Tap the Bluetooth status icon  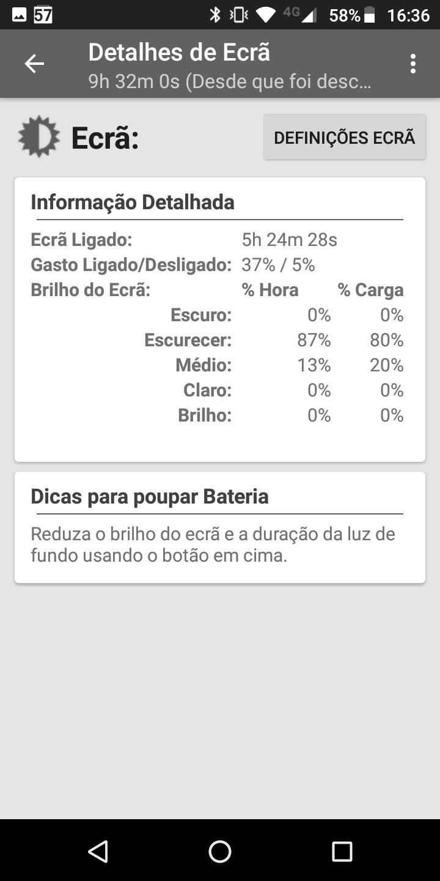point(215,15)
